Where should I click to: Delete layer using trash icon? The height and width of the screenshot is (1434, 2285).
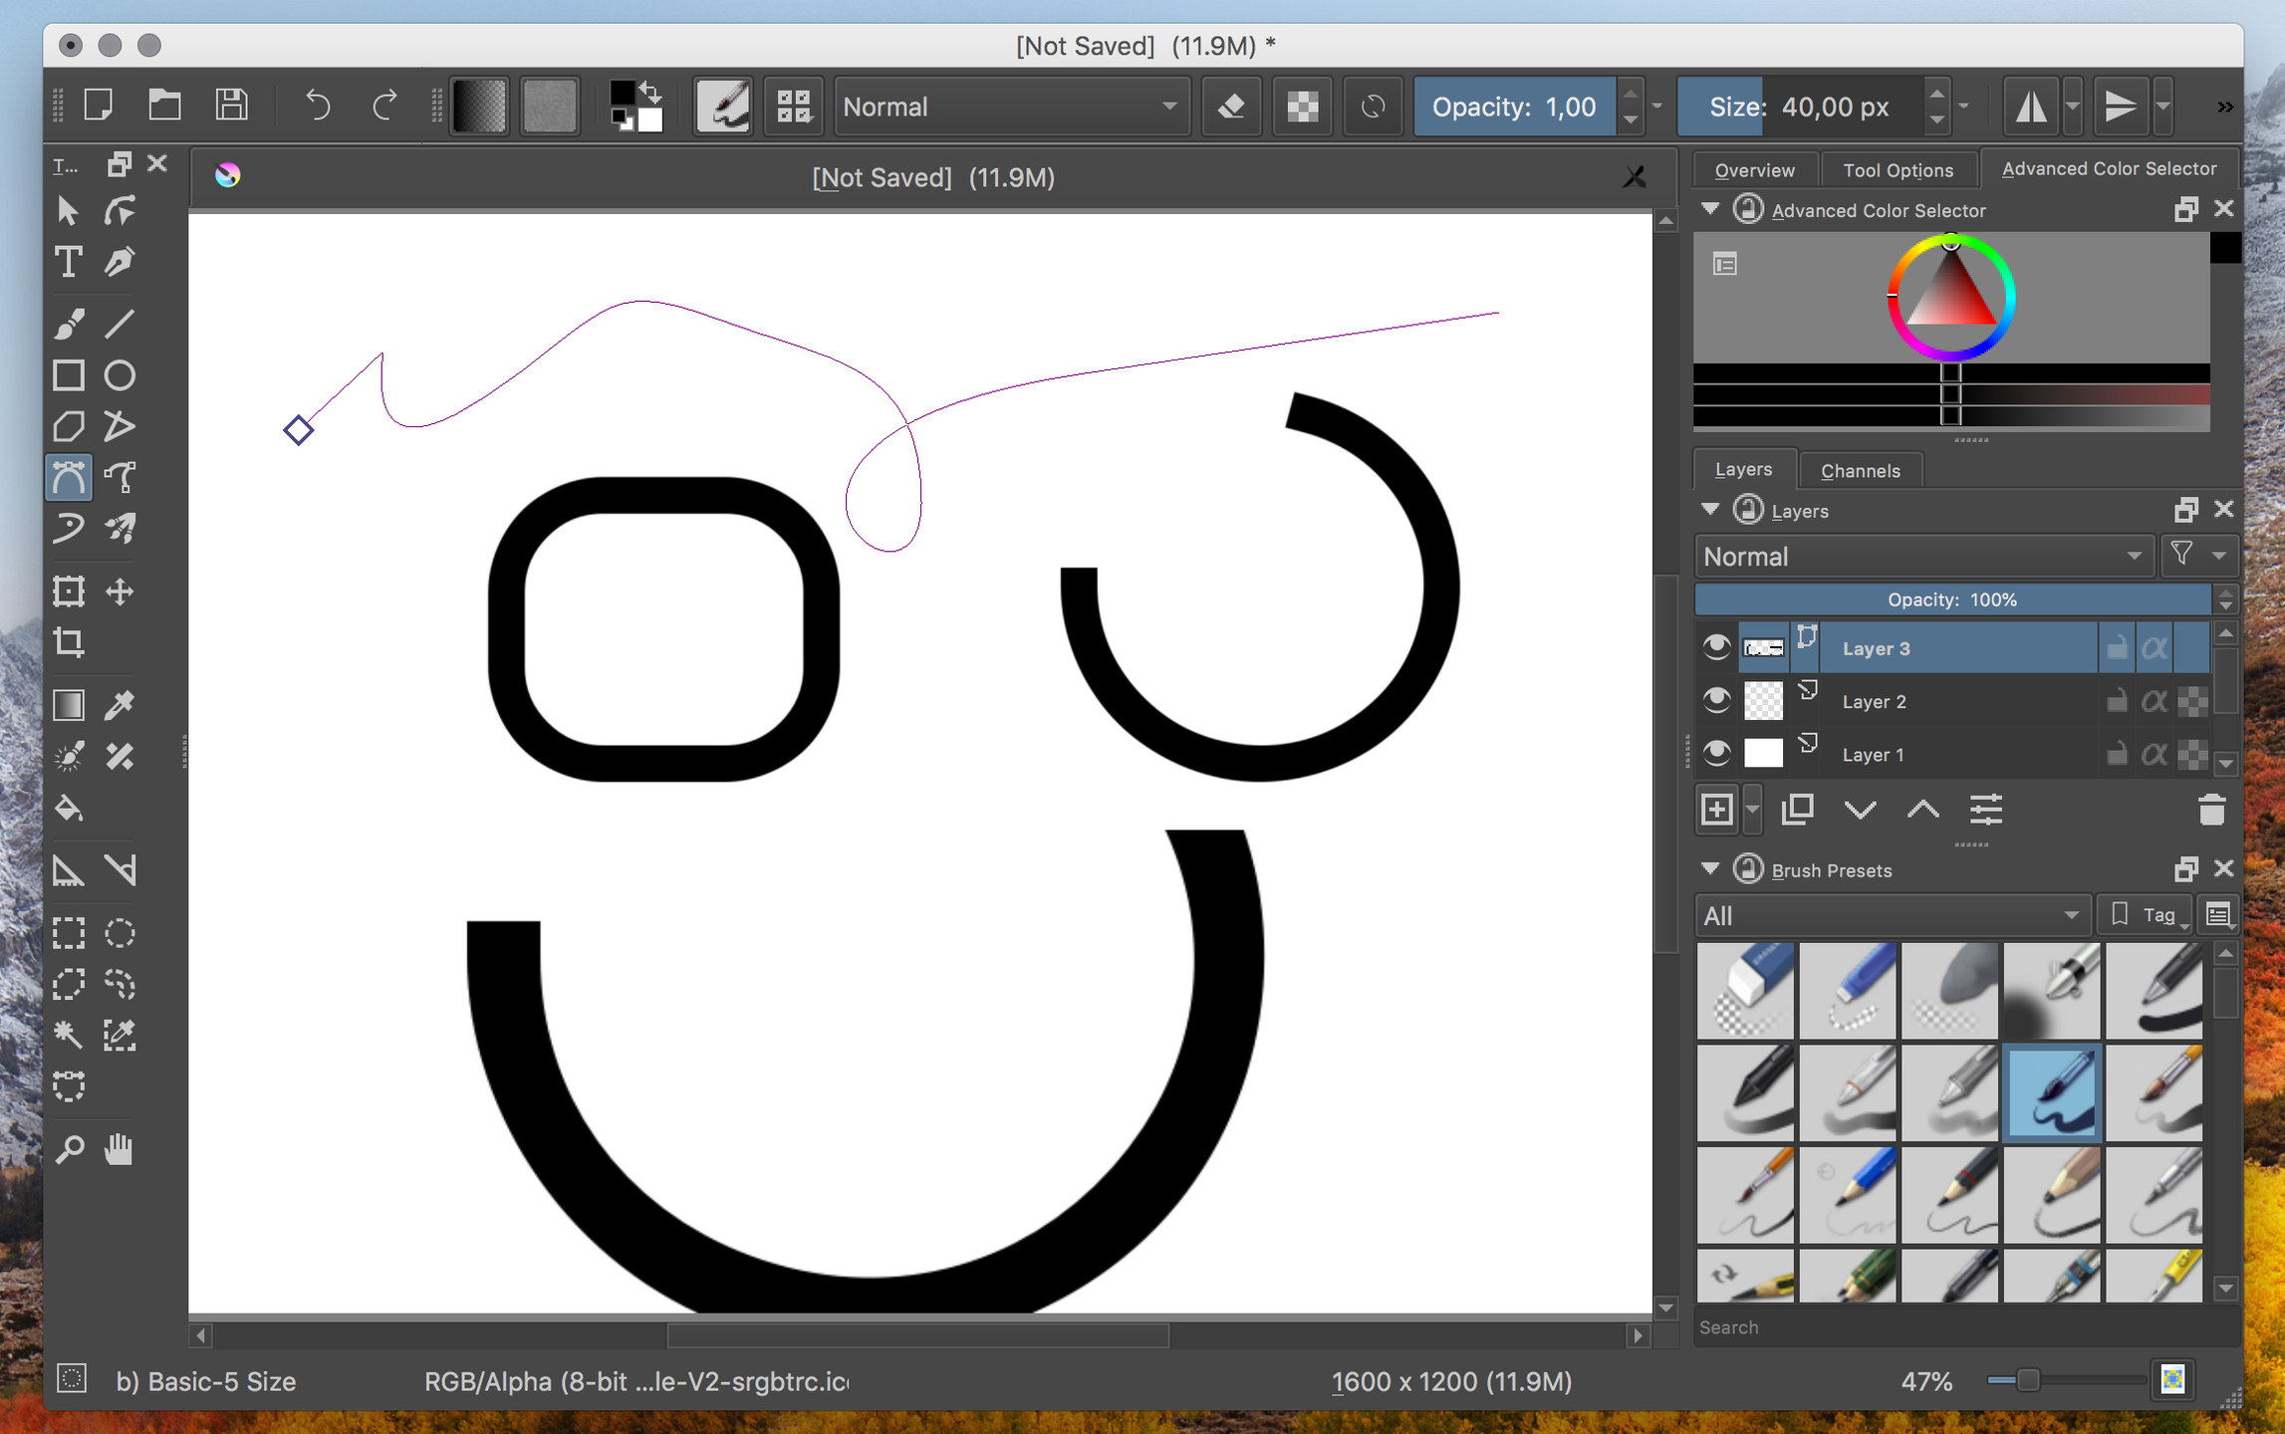click(2211, 811)
